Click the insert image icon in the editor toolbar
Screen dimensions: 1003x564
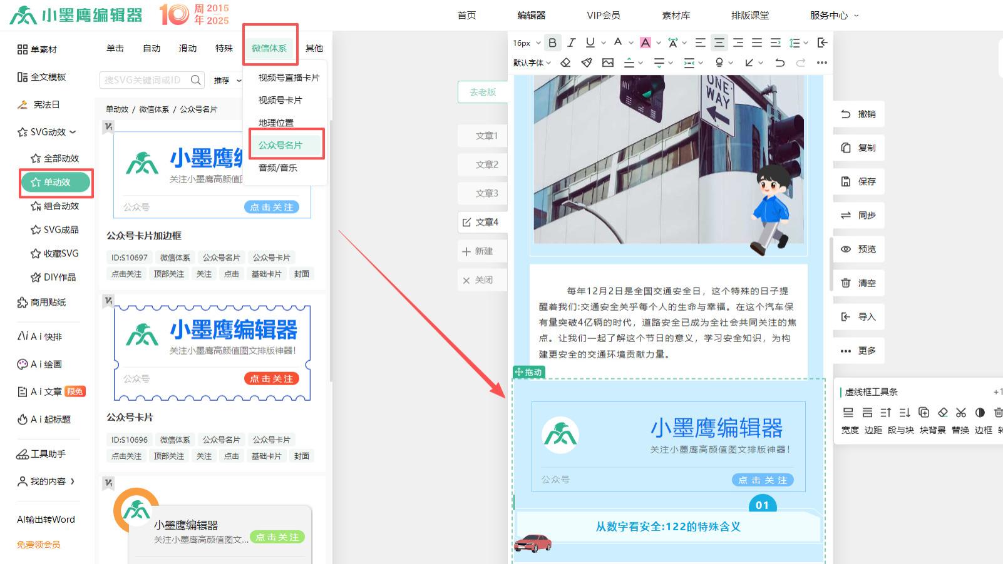pyautogui.click(x=607, y=63)
